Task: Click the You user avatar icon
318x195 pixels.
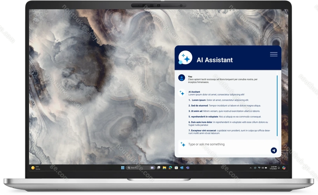Action: coord(182,78)
